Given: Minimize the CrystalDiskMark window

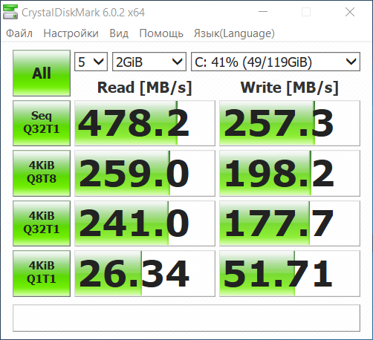Looking at the screenshot, I should point(263,12).
